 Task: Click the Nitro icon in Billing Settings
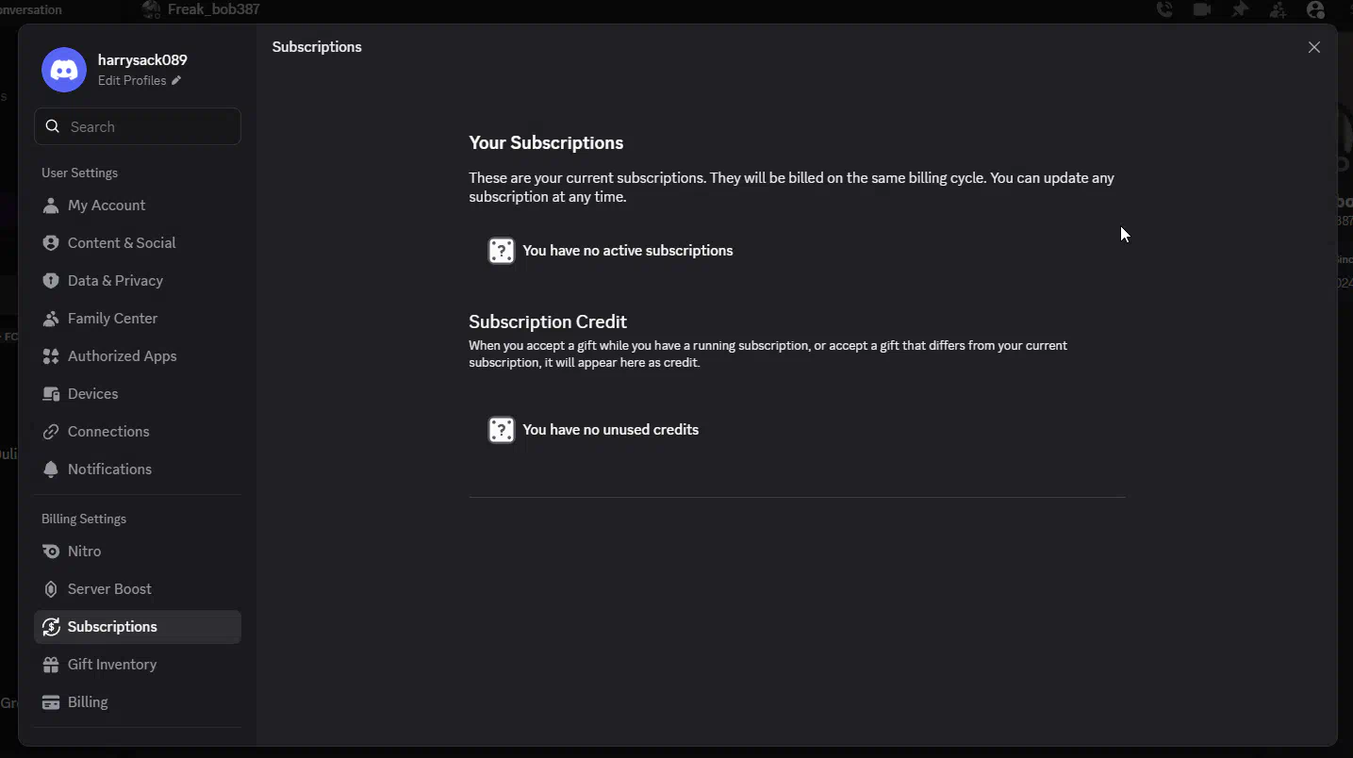(51, 552)
